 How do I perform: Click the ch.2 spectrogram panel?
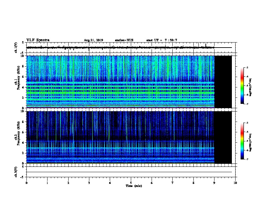point(120,137)
